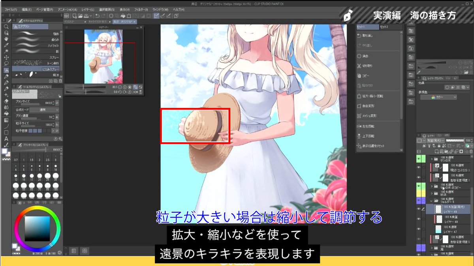Click CLIP STUDIO launcher icon in command bar
474x266 pixels.
67,16
